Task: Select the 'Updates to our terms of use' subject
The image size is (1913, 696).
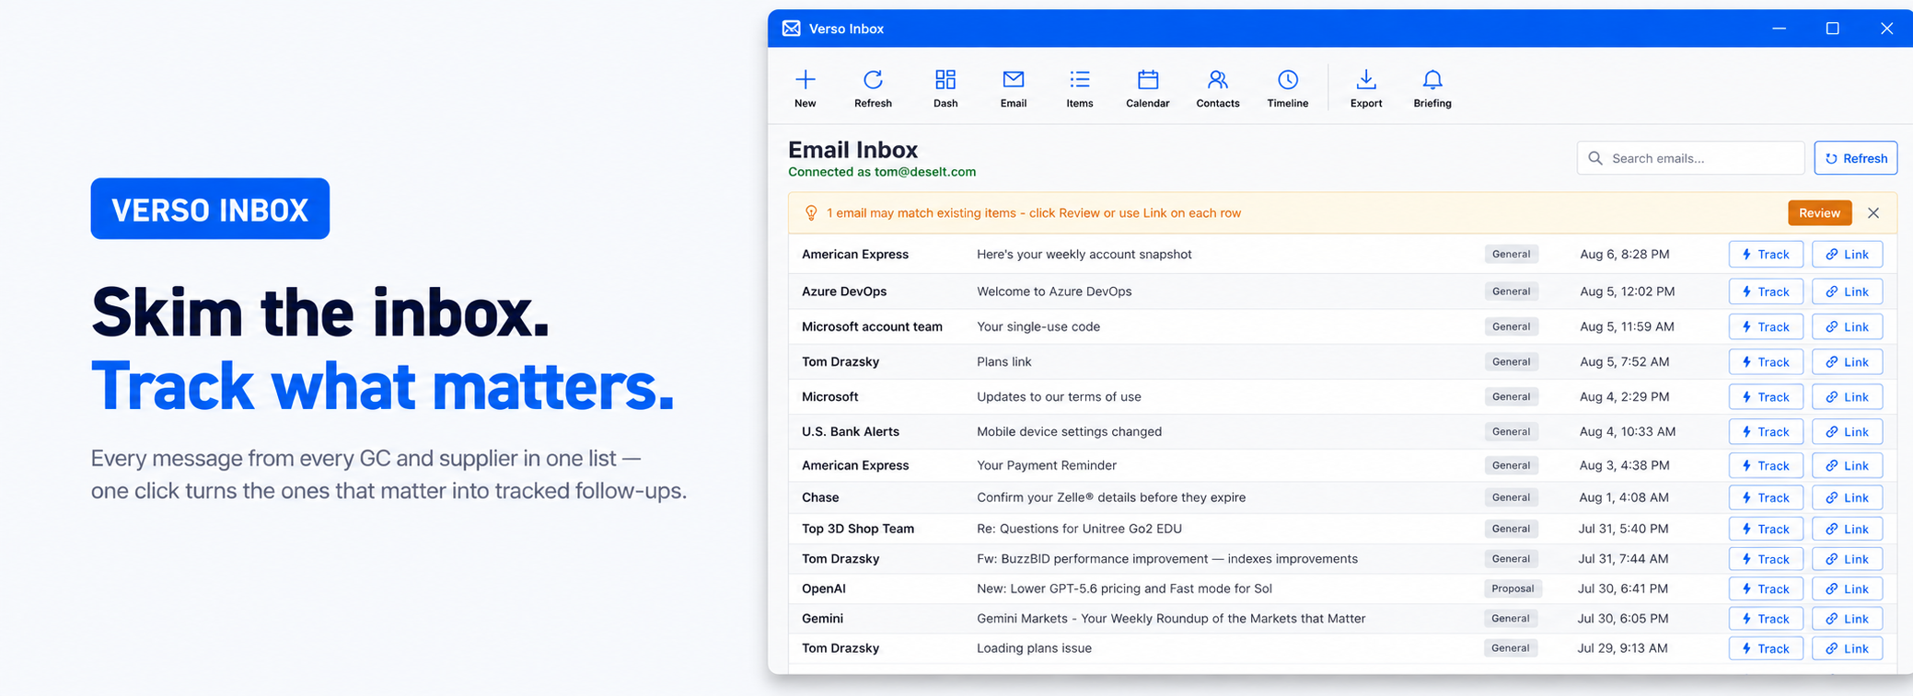Action: click(x=1059, y=397)
